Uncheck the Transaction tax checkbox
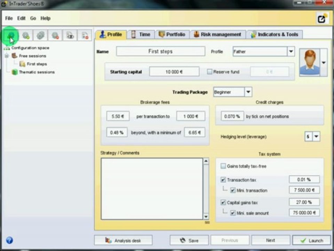This screenshot has height=251, width=334. pyautogui.click(x=223, y=180)
